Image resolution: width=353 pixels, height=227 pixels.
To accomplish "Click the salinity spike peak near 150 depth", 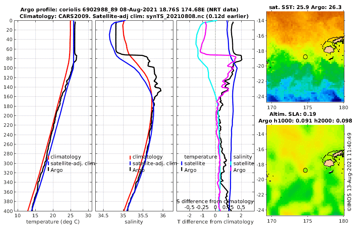I will pos(160,90).
